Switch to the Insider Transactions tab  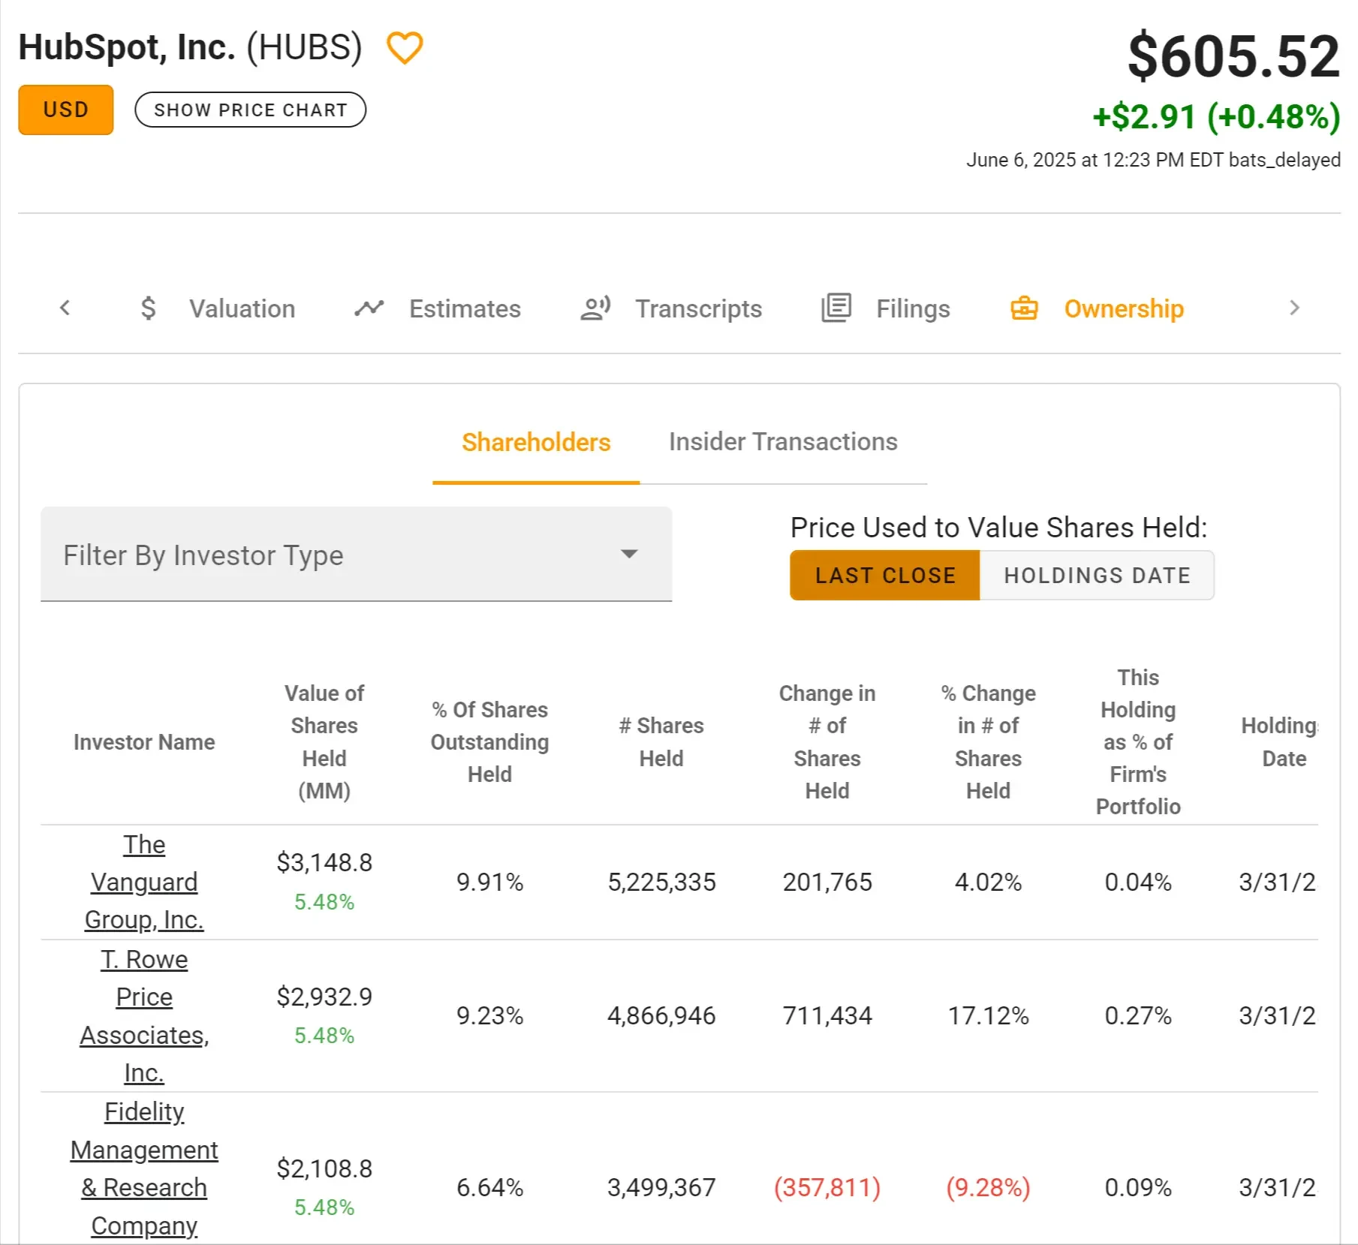point(783,442)
